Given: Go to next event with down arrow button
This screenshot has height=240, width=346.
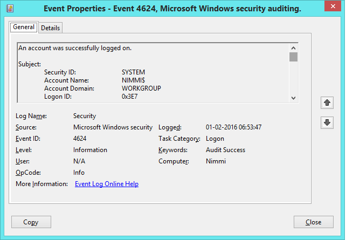Looking at the screenshot, I should tap(327, 122).
